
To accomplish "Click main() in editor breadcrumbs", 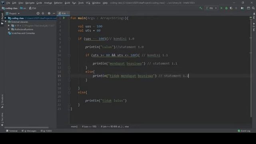I will click(74, 126).
